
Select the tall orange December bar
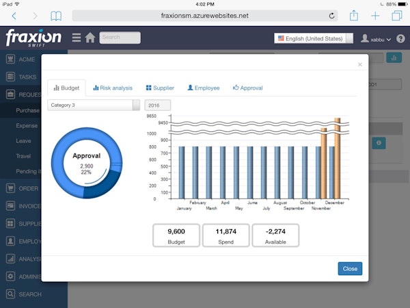coord(337,159)
